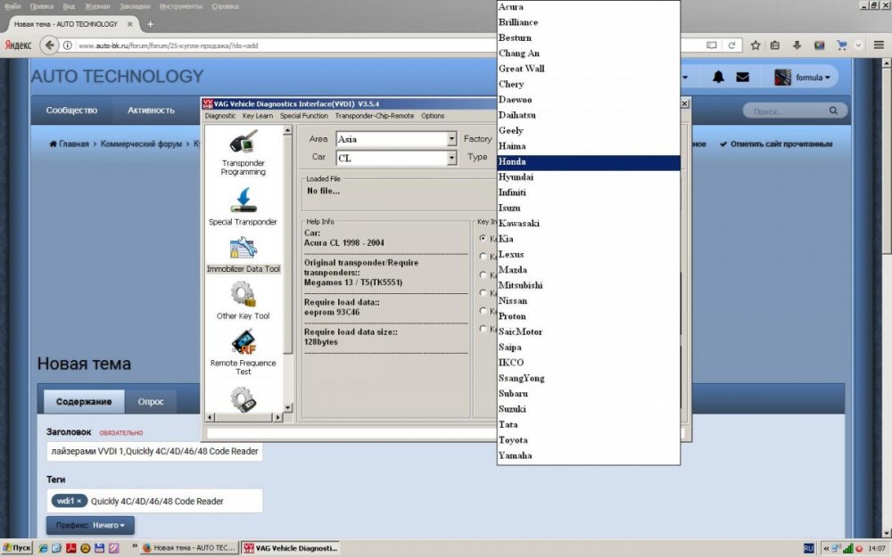Select the second Key Info radio button
The image size is (892, 557).
[483, 257]
